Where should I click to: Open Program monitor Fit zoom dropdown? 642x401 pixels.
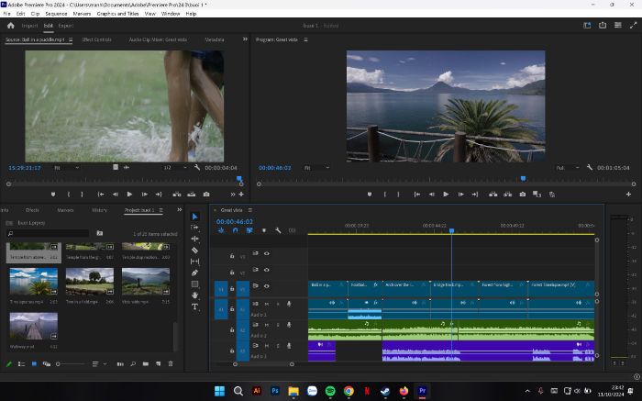(x=316, y=168)
